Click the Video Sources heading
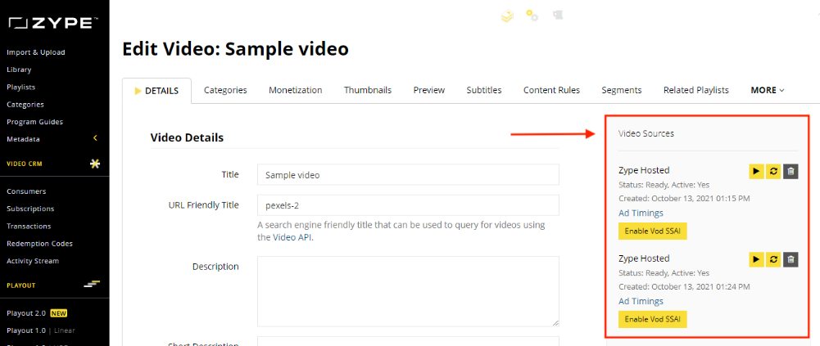Viewport: 820px width, 346px height. (646, 133)
